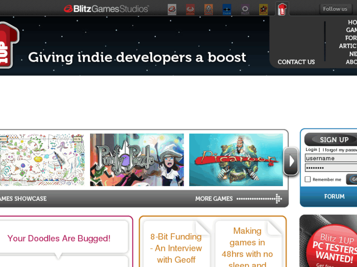Click 'Giving indie developers a boost' heading
The height and width of the screenshot is (267, 357).
(137, 57)
